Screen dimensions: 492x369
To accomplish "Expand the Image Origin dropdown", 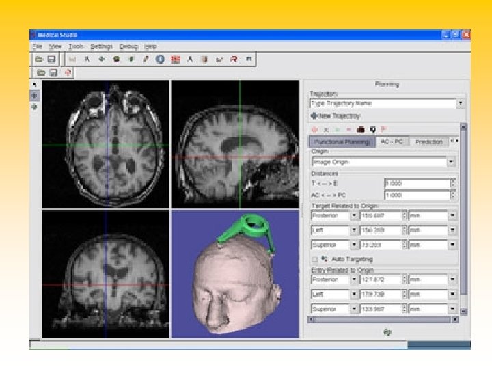I will (452, 162).
